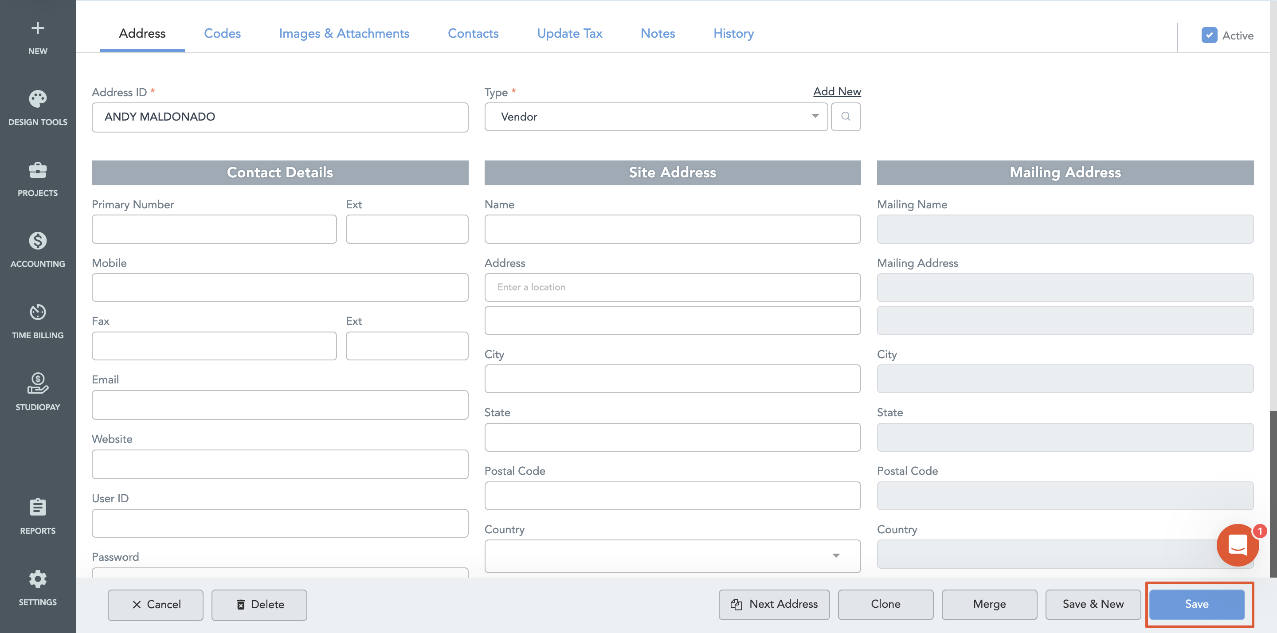This screenshot has width=1277, height=633.
Task: Expand the Site Address Country dropdown
Action: (672, 556)
